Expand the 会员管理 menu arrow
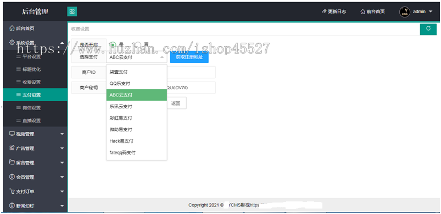Image resolution: width=441 pixels, height=214 pixels. point(62,177)
